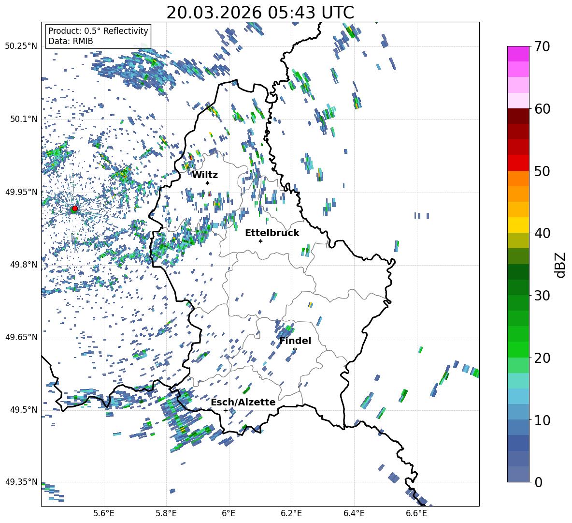Select the Ettelbruck city label
Screen dimensions: 572x523
pyautogui.click(x=272, y=233)
